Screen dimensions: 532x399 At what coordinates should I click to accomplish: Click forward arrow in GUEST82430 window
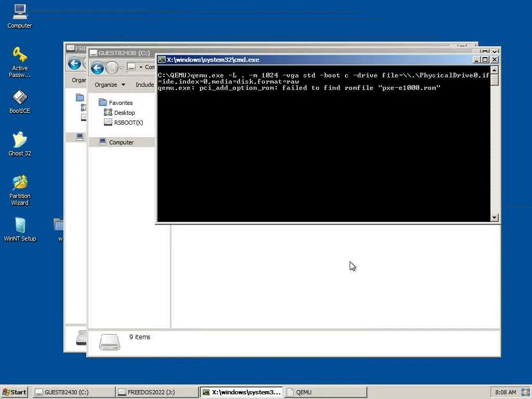[x=112, y=68]
